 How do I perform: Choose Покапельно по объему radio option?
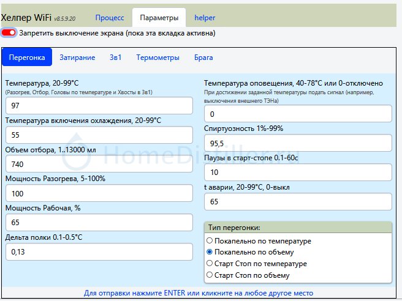(x=210, y=252)
